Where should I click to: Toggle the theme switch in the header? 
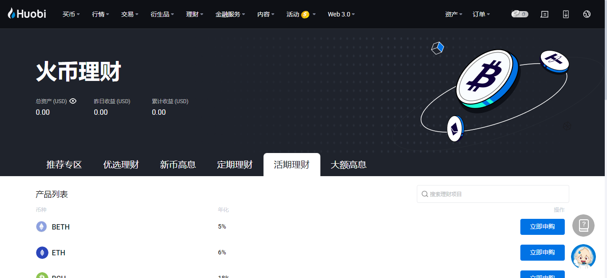(x=520, y=14)
